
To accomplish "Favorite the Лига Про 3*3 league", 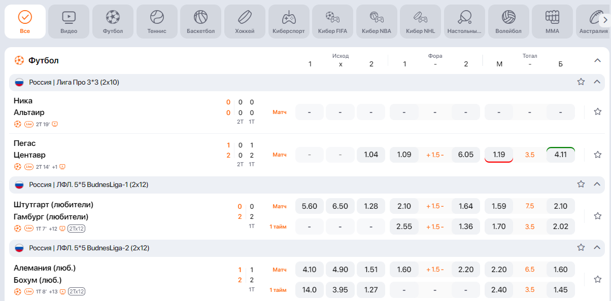I will click(581, 82).
